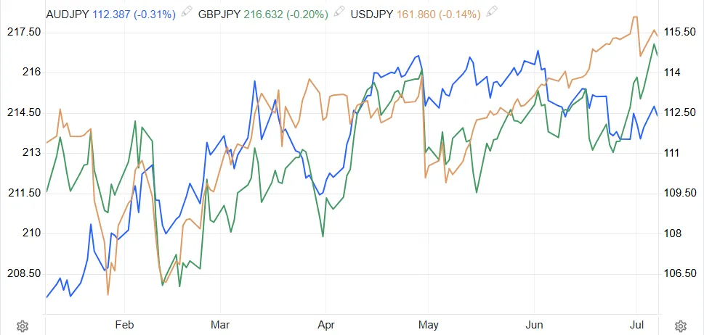Open the bottom-right axis settings gear
704x335 pixels.
click(681, 326)
